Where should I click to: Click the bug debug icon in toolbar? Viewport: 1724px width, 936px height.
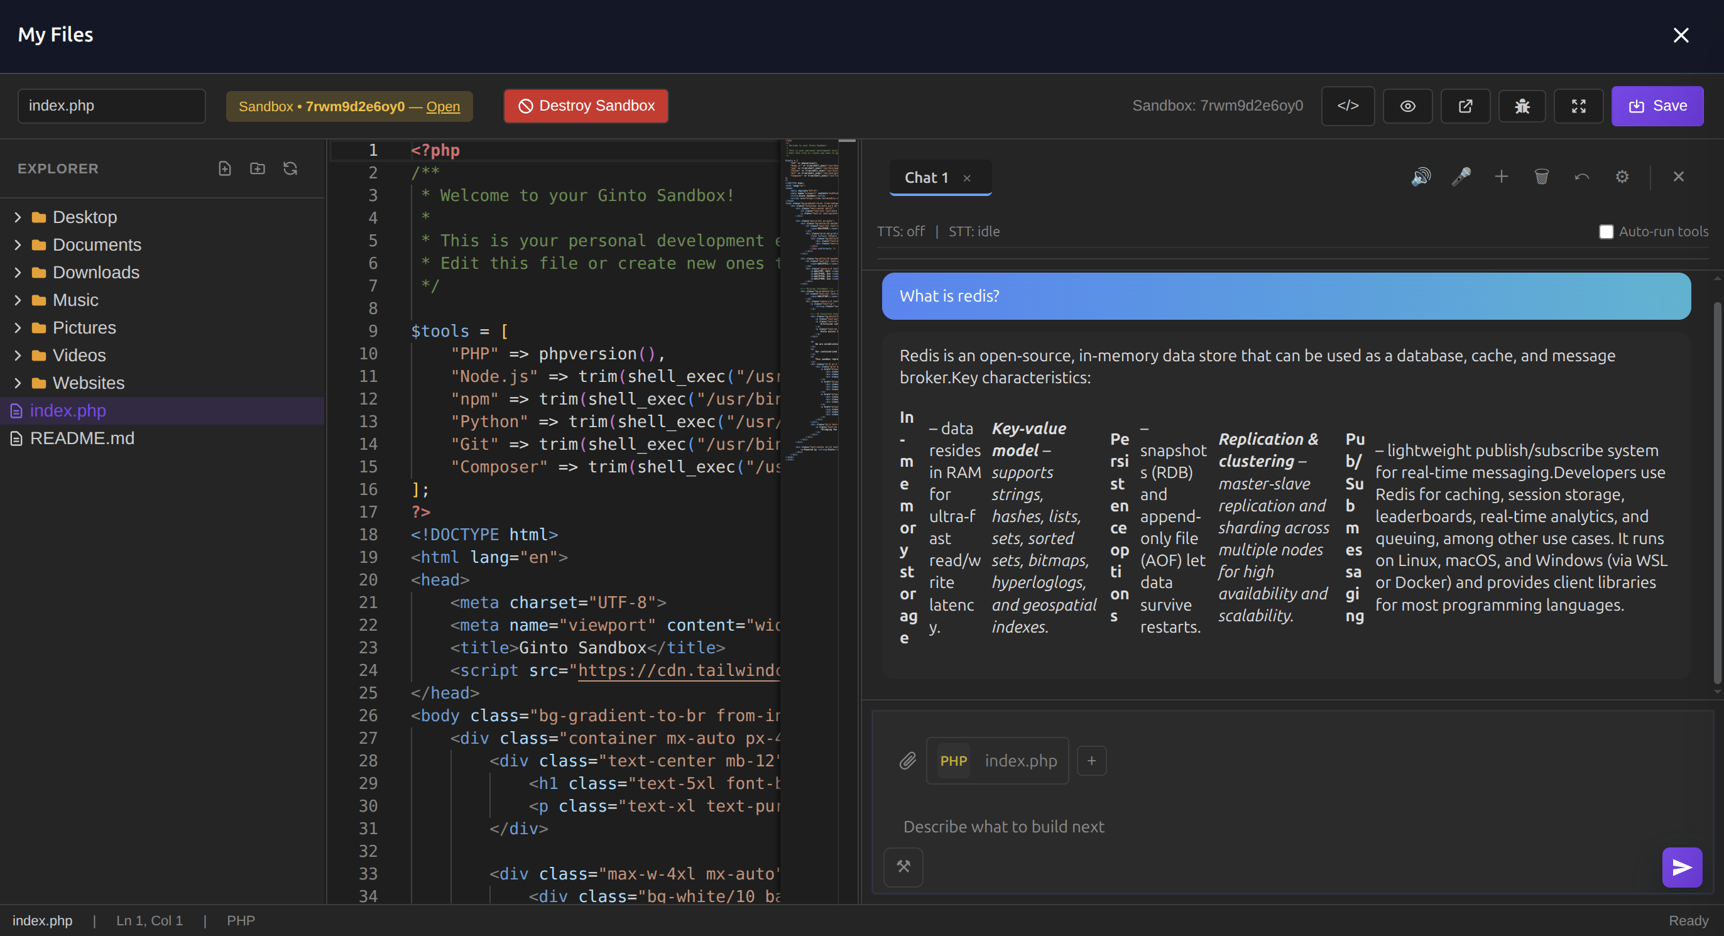point(1522,106)
